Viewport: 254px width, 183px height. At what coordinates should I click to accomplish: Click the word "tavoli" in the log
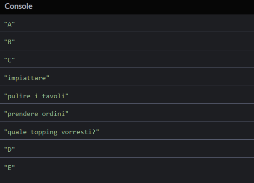tap(53, 96)
